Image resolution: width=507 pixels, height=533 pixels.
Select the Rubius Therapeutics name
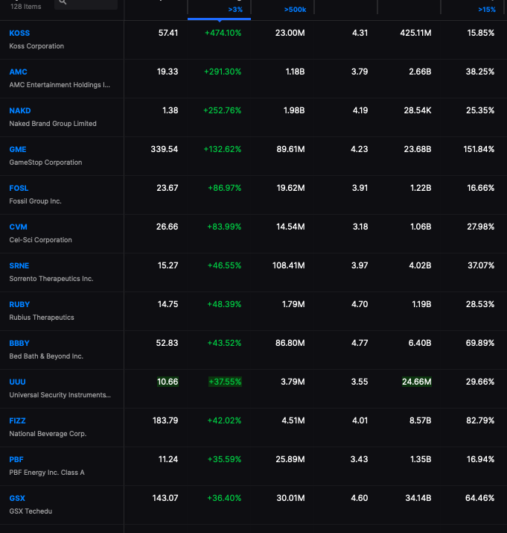[42, 317]
